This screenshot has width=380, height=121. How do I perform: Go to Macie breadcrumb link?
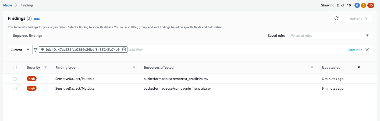pos(8,5)
